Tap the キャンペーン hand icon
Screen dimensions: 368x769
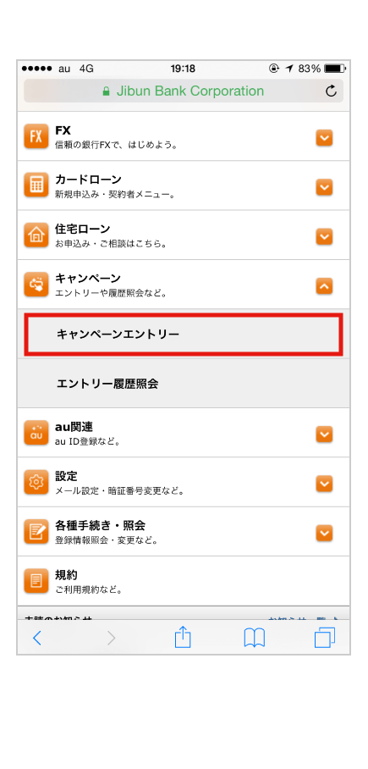(x=36, y=285)
